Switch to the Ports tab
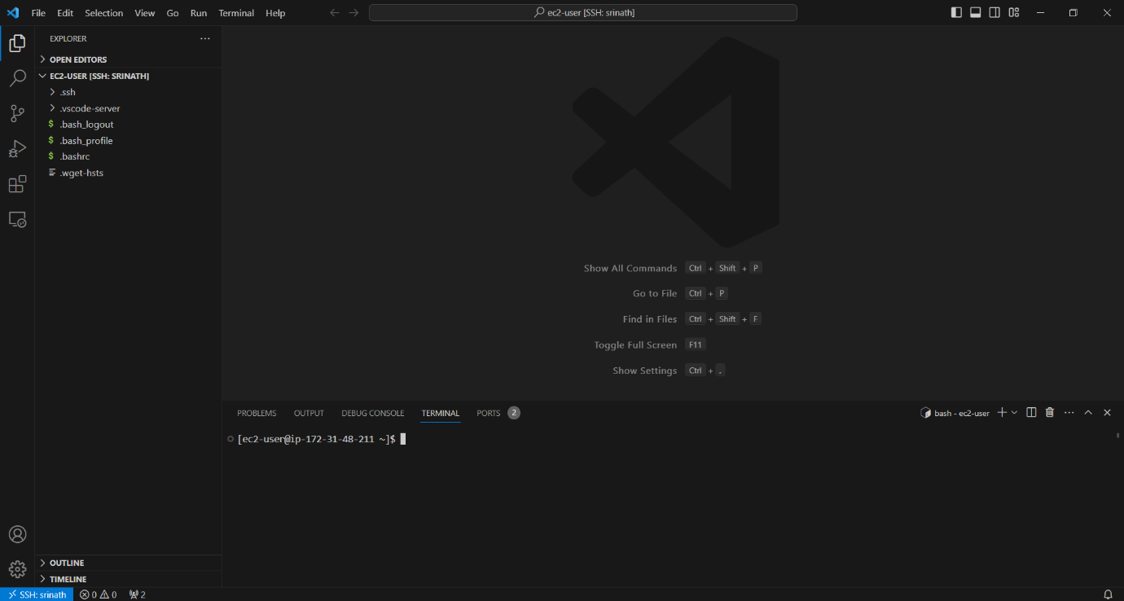Screen dimensions: 1124x601 tap(489, 413)
